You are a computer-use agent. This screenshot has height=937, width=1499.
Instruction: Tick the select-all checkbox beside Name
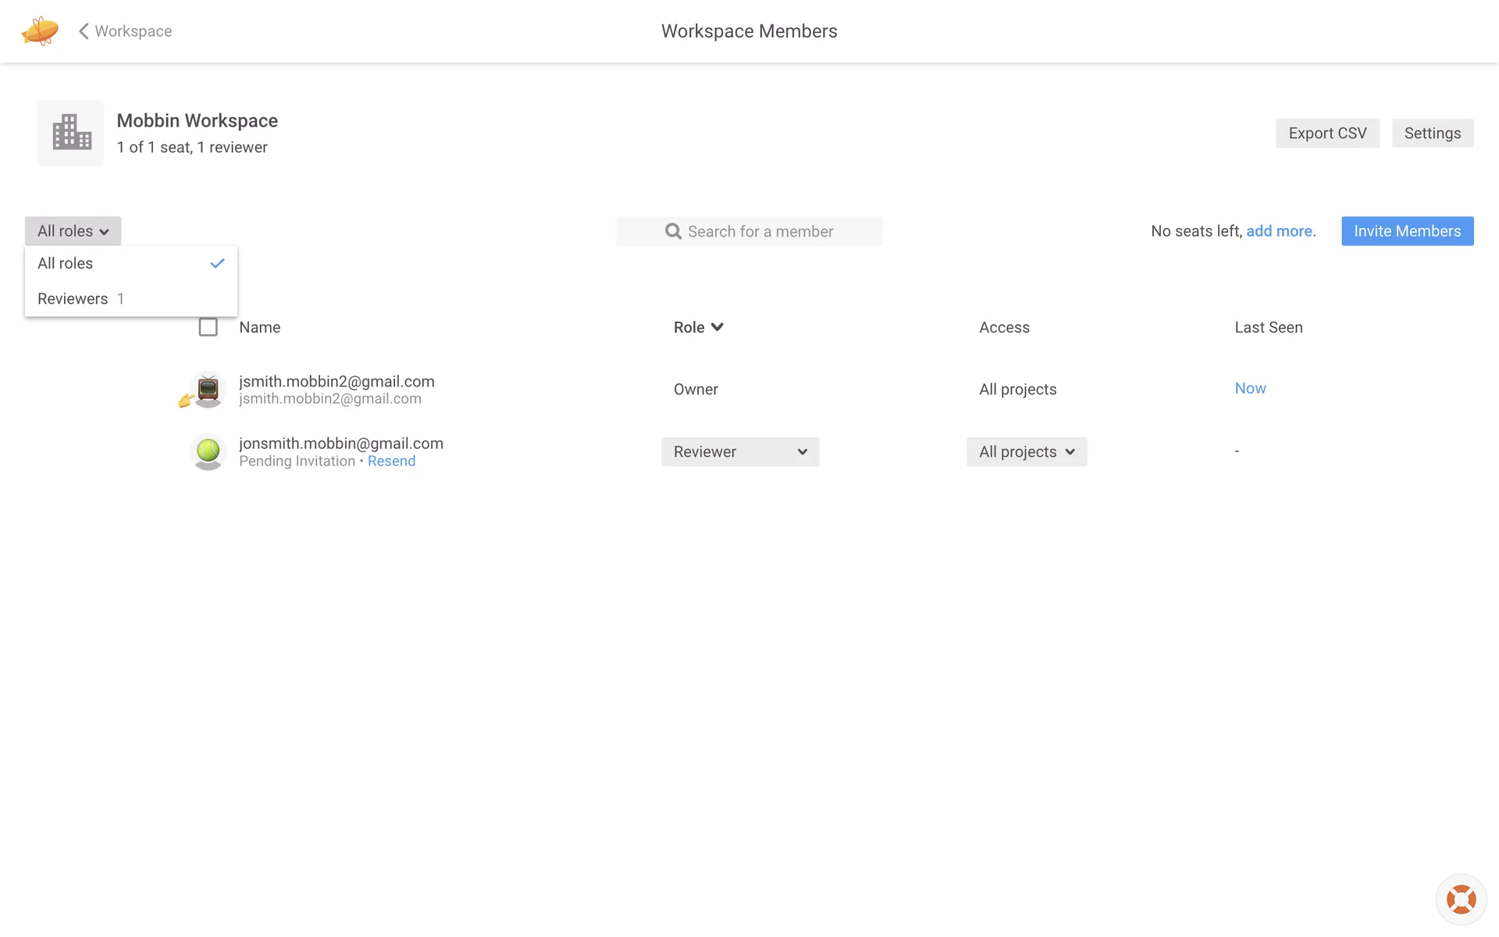pos(208,327)
